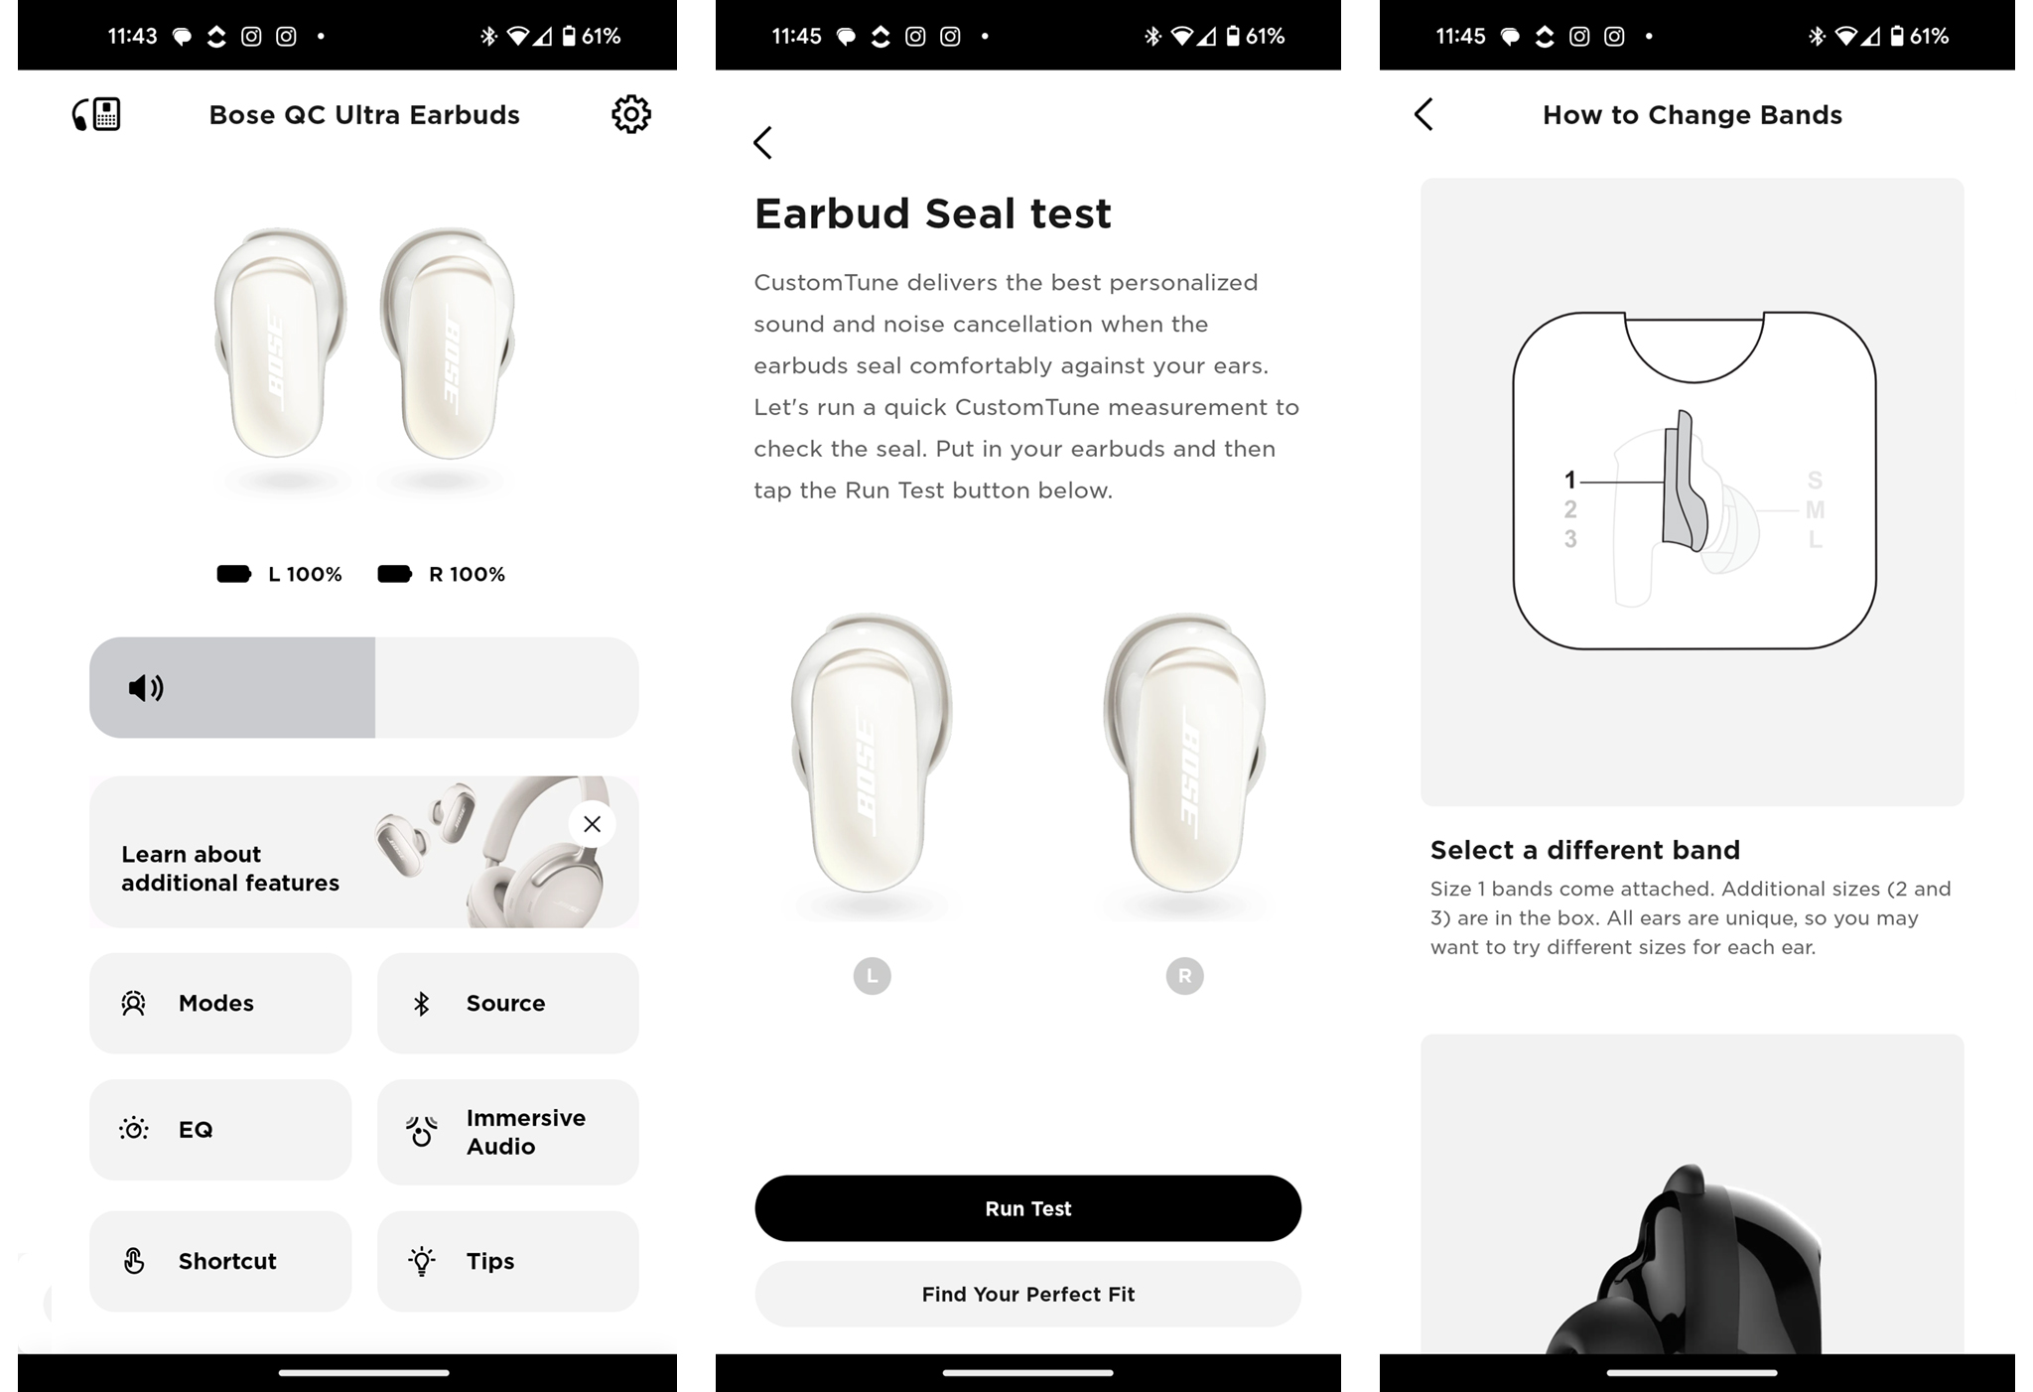Dismiss the additional features banner X
The image size is (2033, 1392).
pyautogui.click(x=592, y=823)
